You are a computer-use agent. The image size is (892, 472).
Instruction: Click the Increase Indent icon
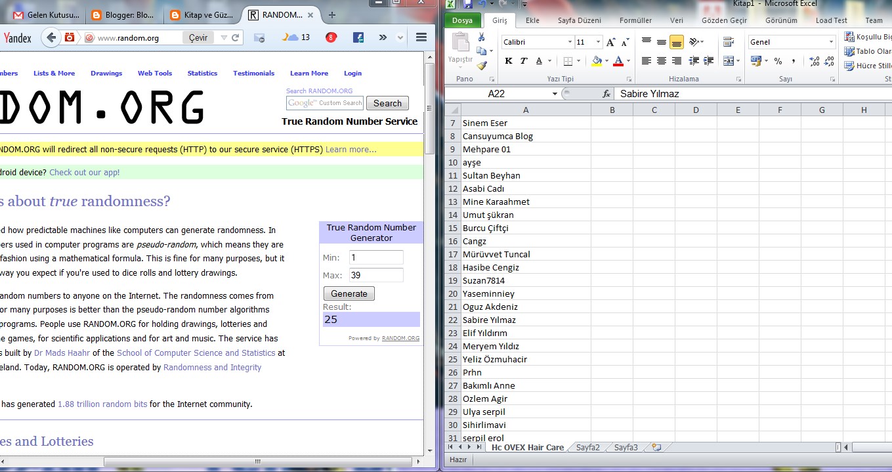coord(709,61)
